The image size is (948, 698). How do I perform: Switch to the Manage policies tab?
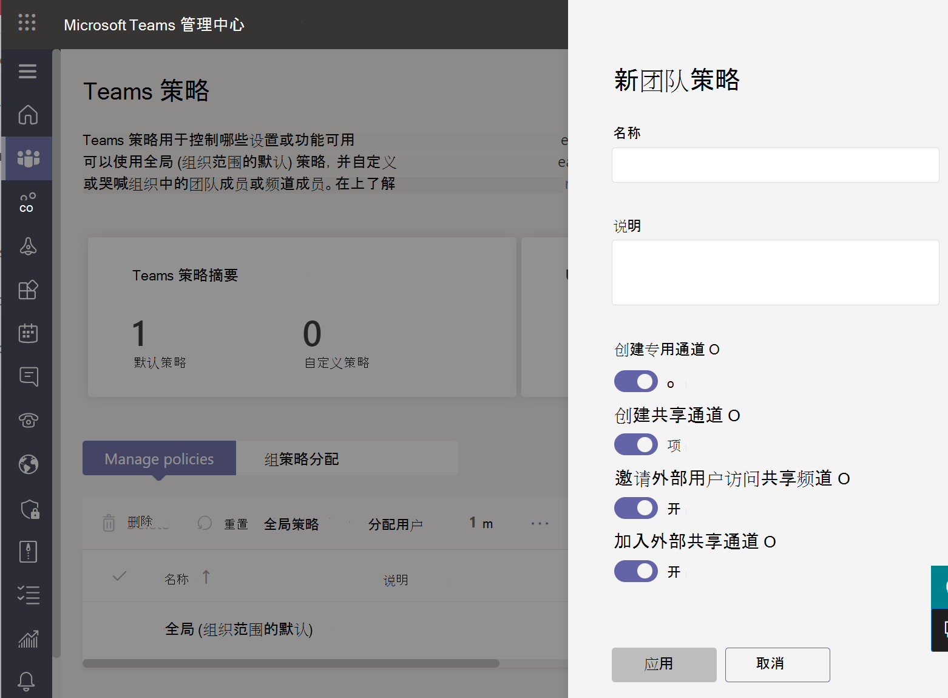(x=159, y=458)
